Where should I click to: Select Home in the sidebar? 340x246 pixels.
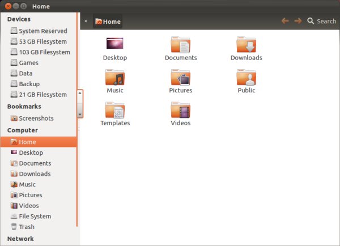(x=39, y=142)
